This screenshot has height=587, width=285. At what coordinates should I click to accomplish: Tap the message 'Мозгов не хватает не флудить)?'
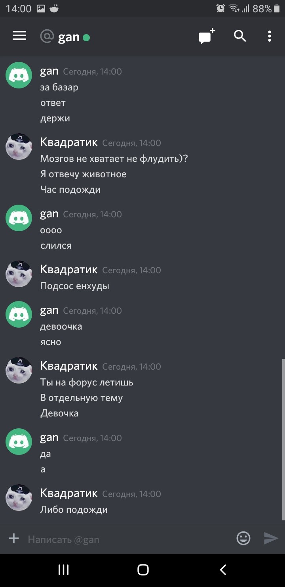[x=114, y=159]
